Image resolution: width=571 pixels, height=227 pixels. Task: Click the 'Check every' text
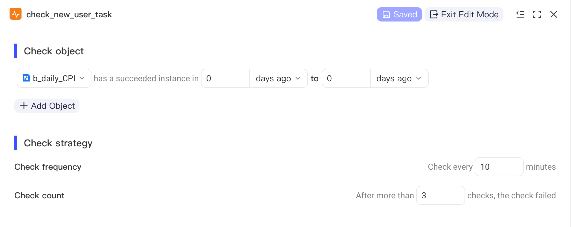[x=450, y=167]
